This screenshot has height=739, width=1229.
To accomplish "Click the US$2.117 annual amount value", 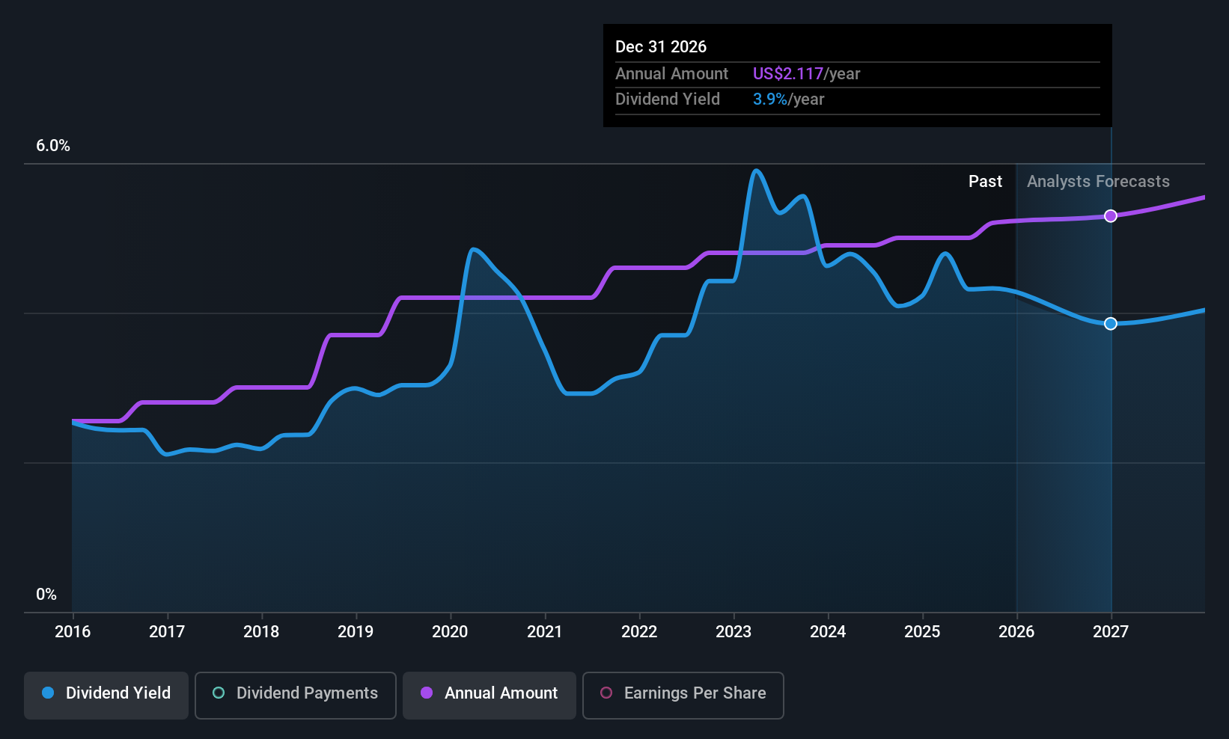I will coord(788,74).
